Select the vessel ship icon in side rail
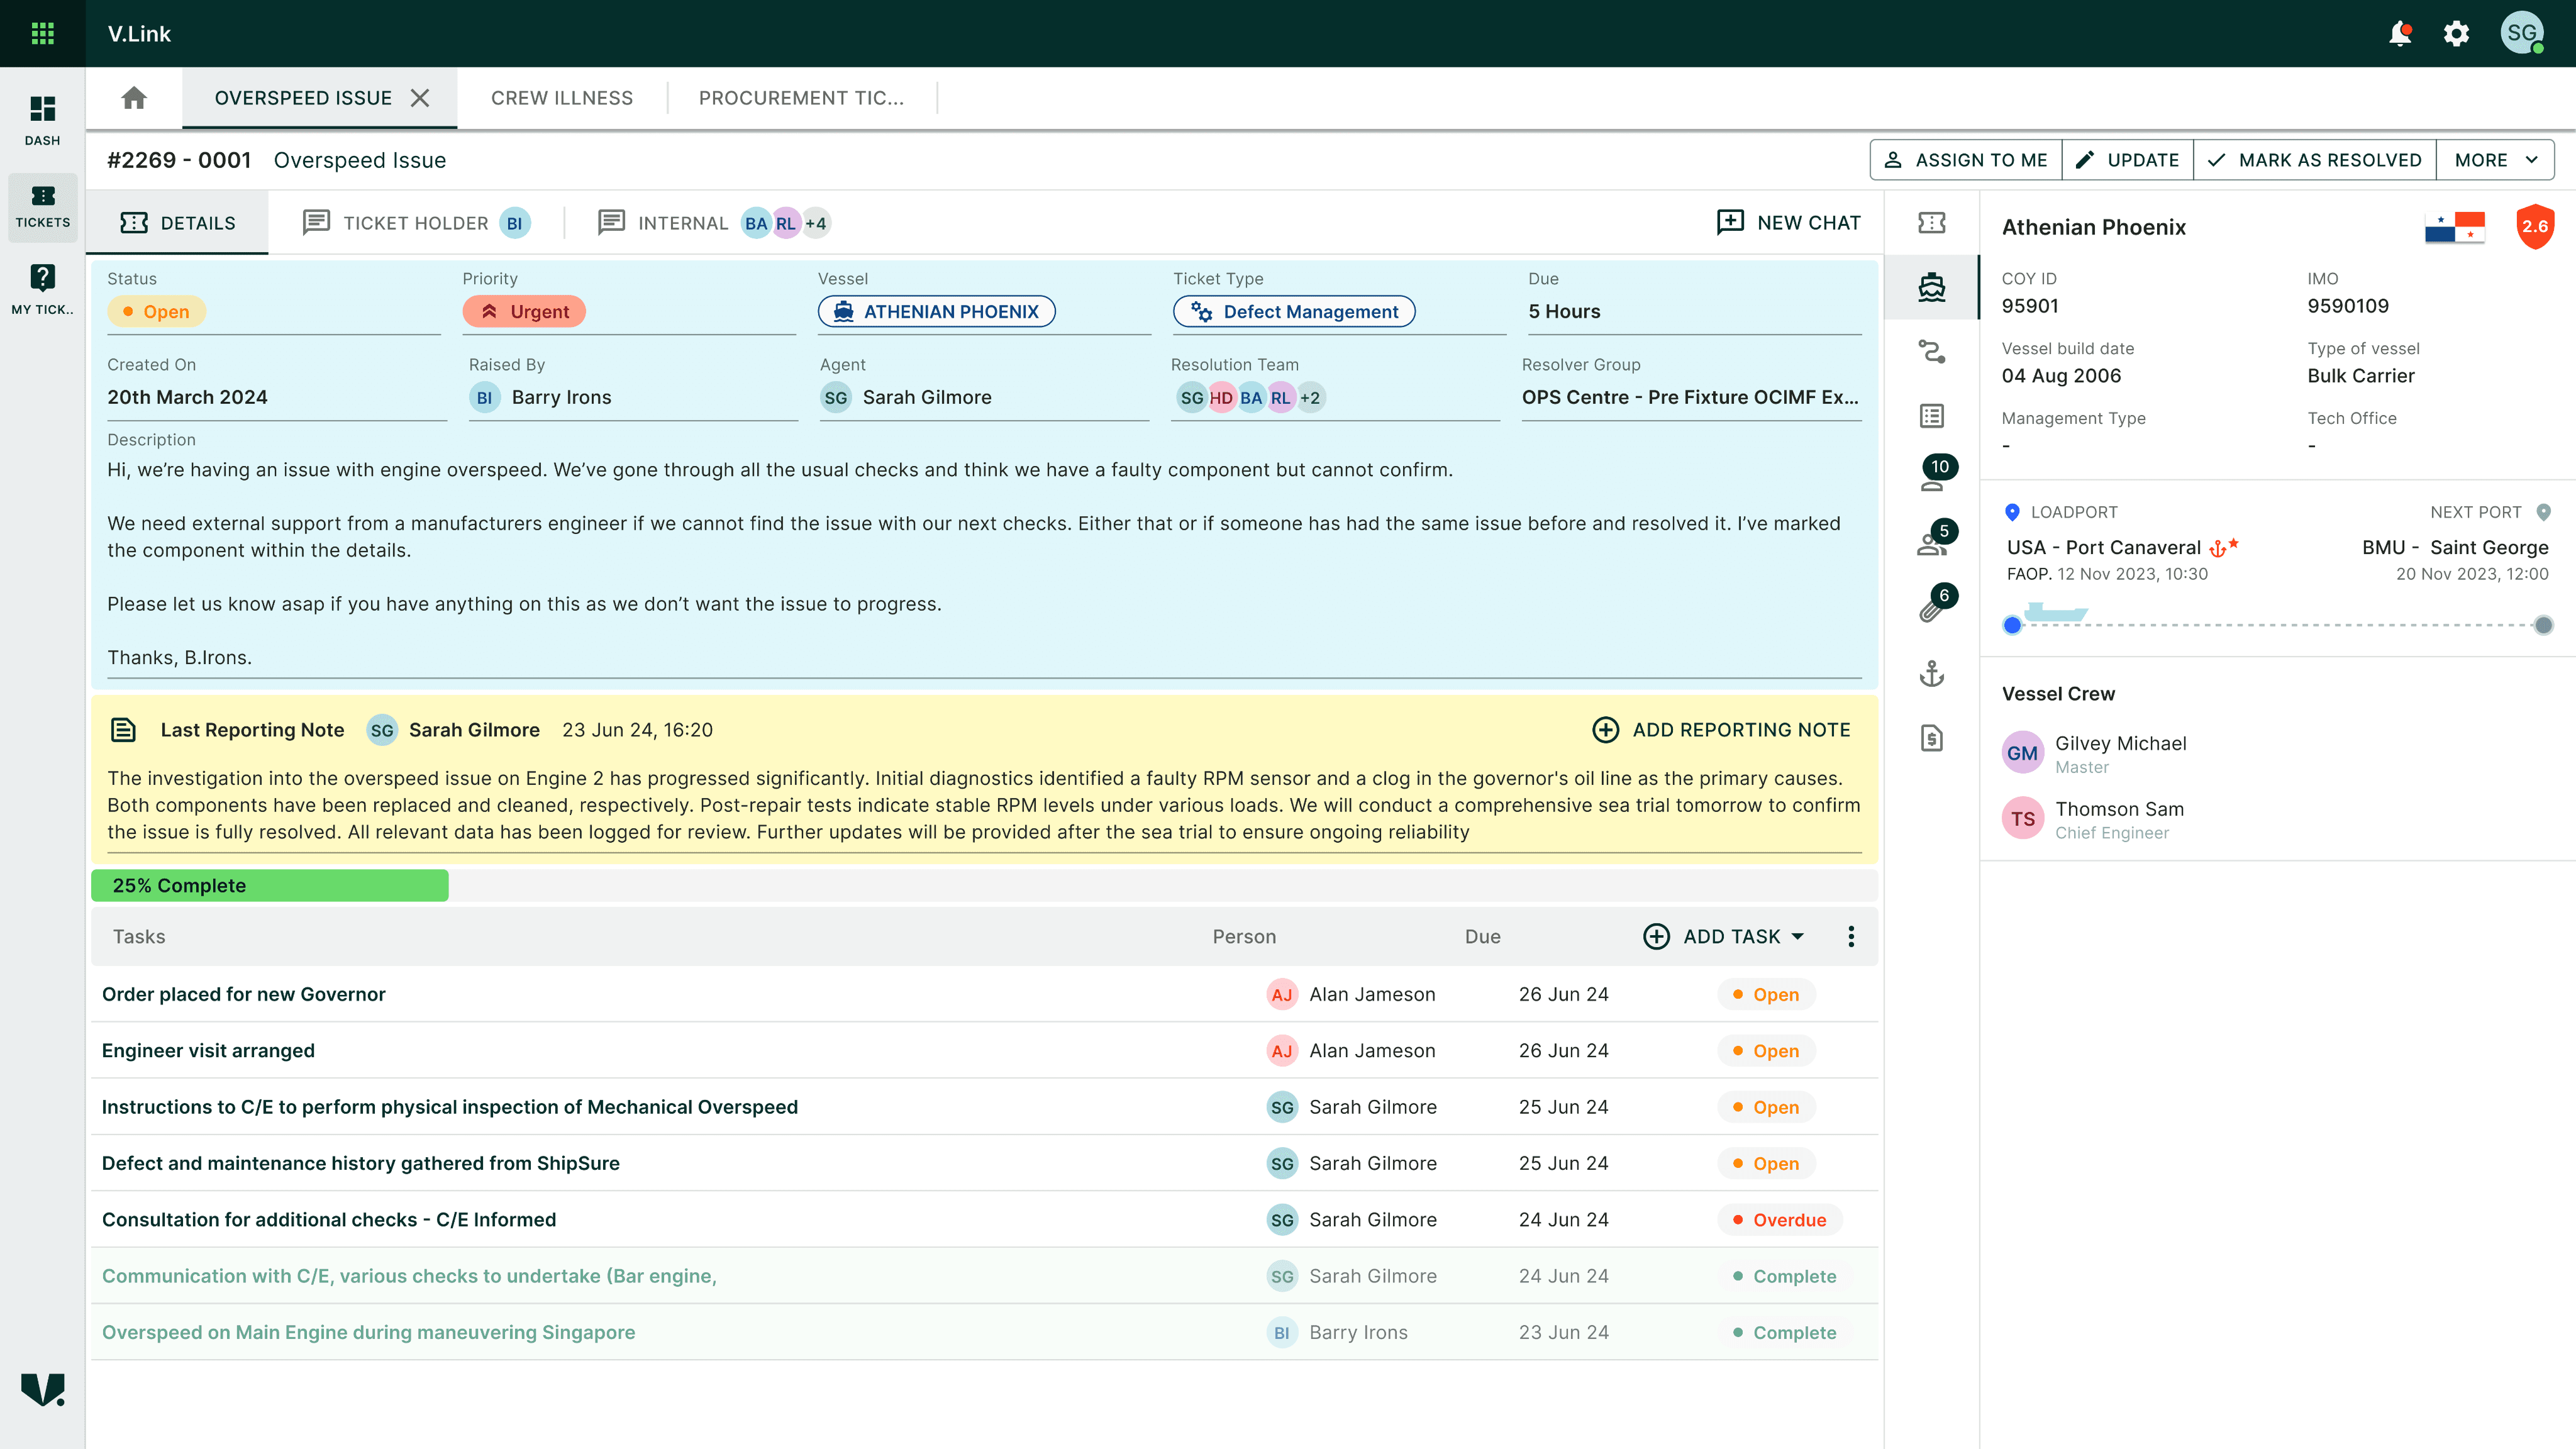 point(1931,287)
